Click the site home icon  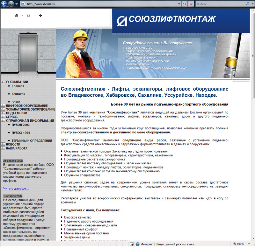[x=17, y=16]
